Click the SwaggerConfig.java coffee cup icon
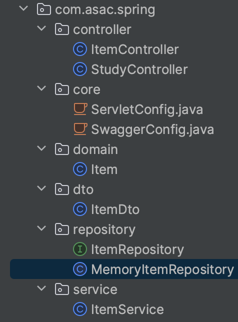Image resolution: width=238 pixels, height=322 pixels. [80, 129]
